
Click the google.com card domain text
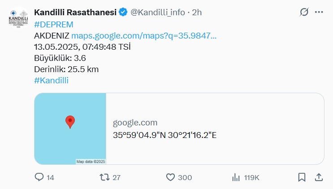coord(135,123)
